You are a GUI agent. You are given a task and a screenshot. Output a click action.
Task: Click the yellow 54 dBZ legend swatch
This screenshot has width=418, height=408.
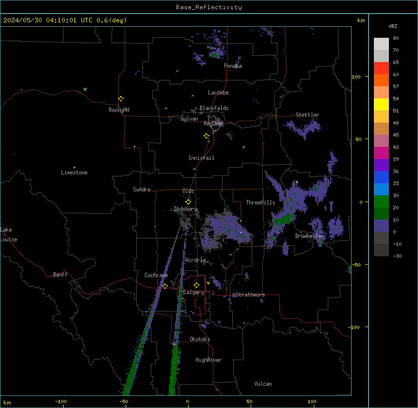pyautogui.click(x=381, y=104)
